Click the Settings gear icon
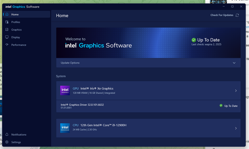249x149 pixels. (x=7, y=142)
